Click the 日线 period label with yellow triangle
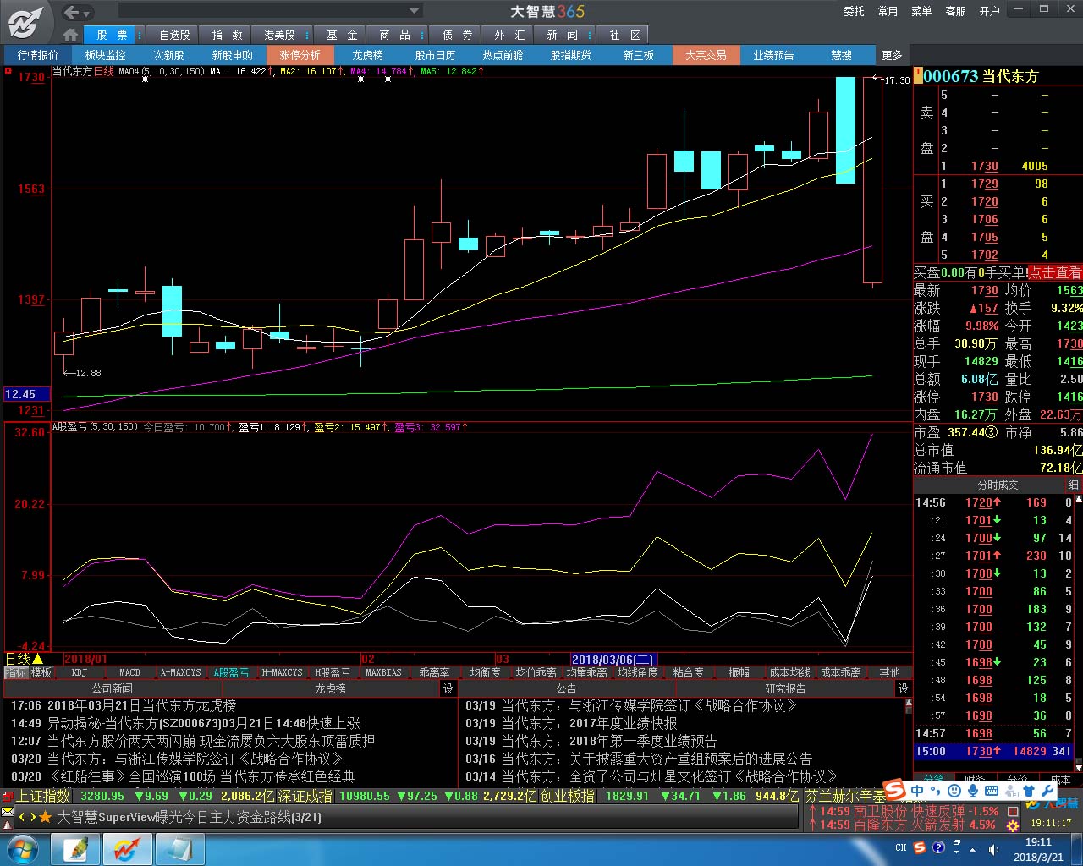 (25, 659)
